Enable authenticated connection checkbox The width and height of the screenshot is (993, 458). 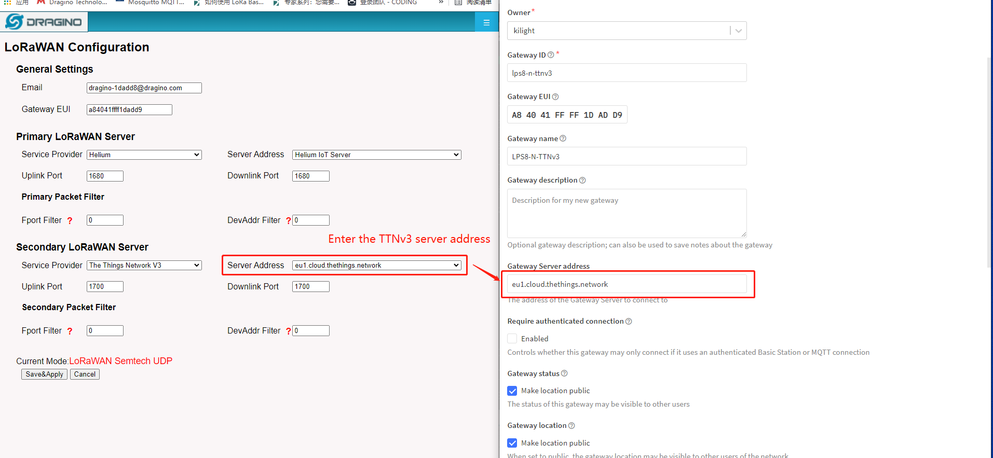512,339
